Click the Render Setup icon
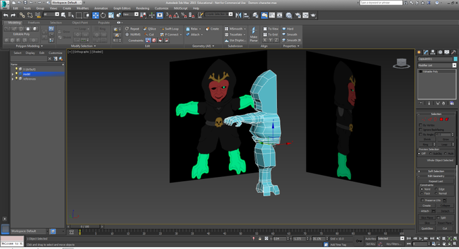Screen dimensions: 459x249 tap(298, 15)
